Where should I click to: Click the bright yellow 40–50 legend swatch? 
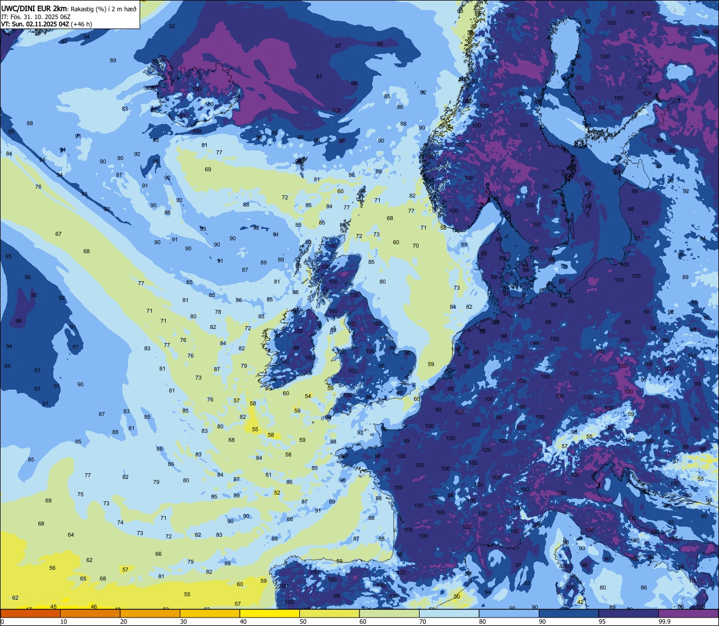coord(270,613)
